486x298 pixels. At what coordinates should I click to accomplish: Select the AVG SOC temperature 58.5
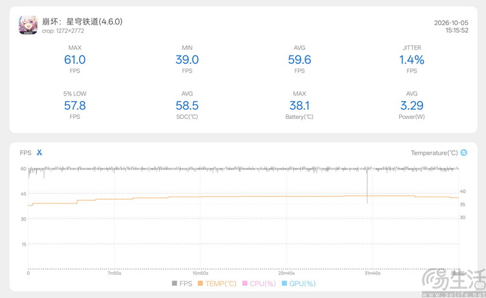pos(187,106)
